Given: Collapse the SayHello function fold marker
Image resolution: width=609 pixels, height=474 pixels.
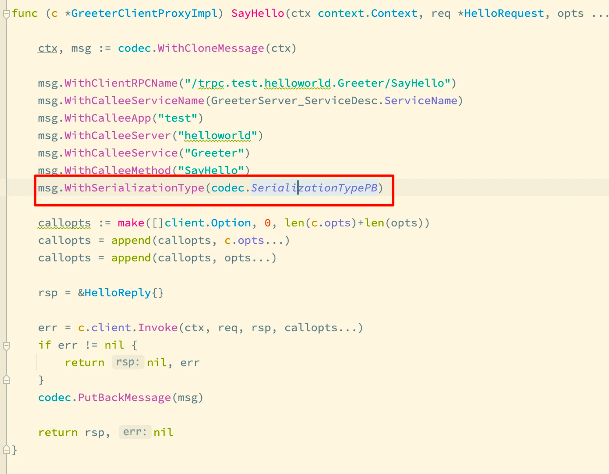Looking at the screenshot, I should 6,14.
